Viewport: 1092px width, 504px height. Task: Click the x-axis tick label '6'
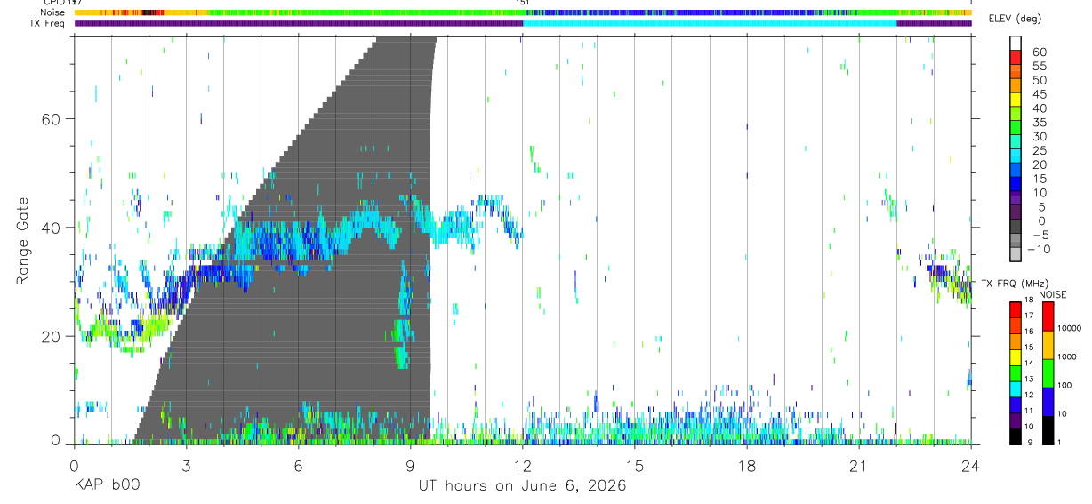point(298,466)
